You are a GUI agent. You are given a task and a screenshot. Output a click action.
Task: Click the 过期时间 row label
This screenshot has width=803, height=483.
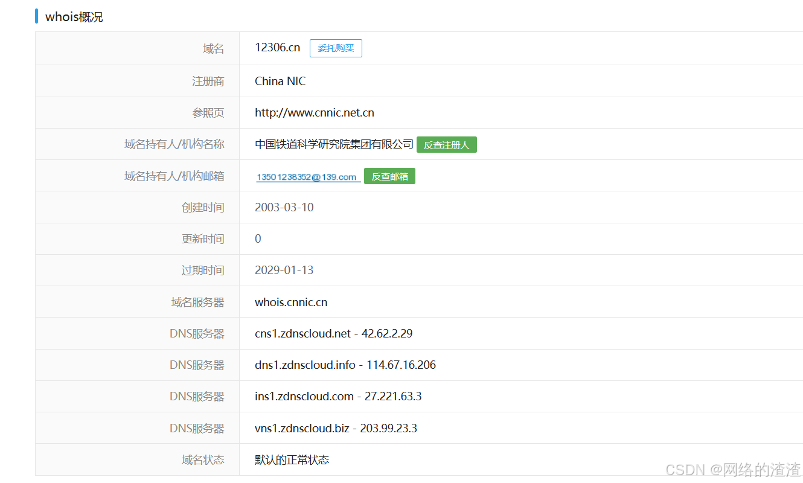[203, 270]
